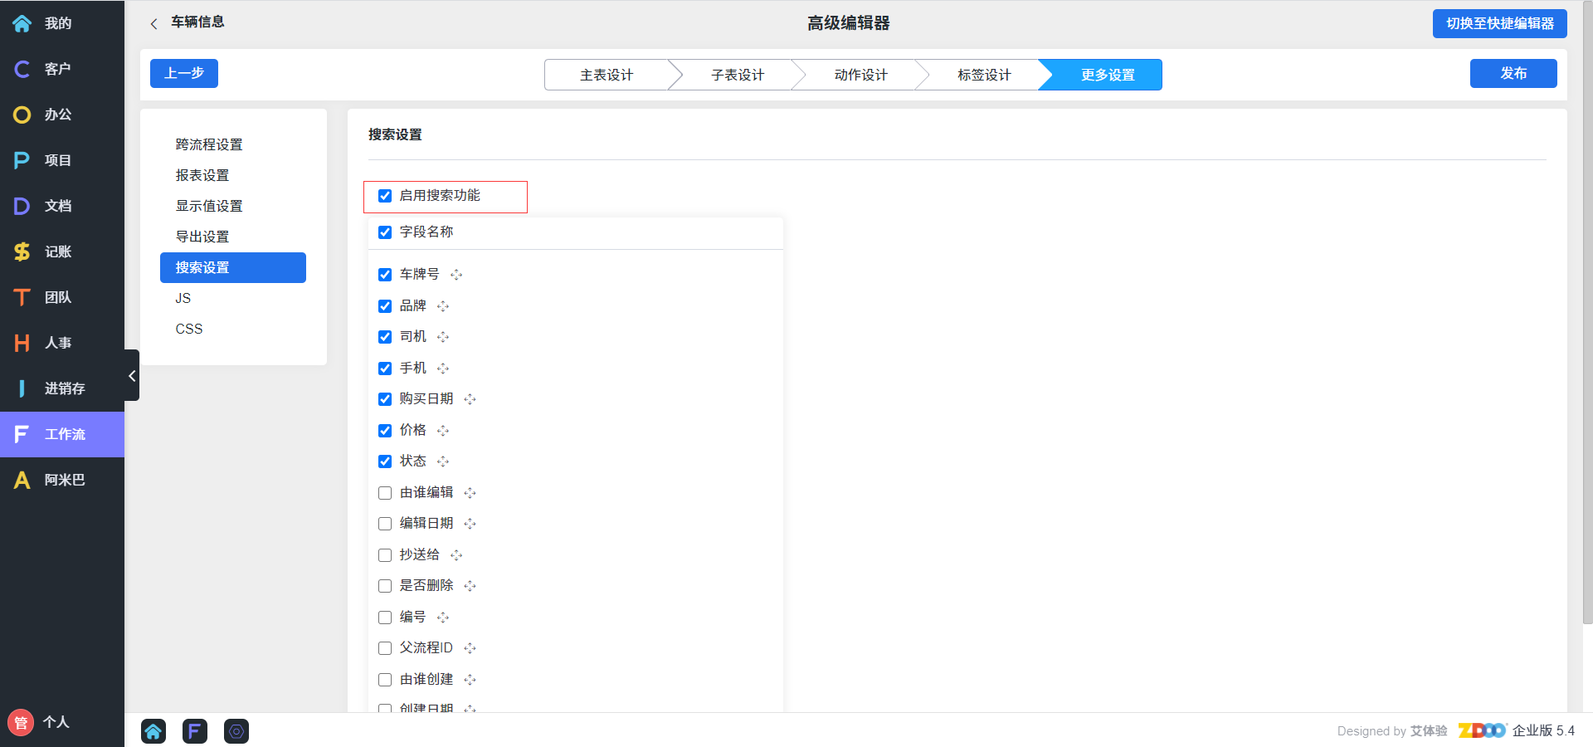Image resolution: width=1593 pixels, height=747 pixels.
Task: Click the home icon in bottom taskbar
Action: [x=153, y=731]
